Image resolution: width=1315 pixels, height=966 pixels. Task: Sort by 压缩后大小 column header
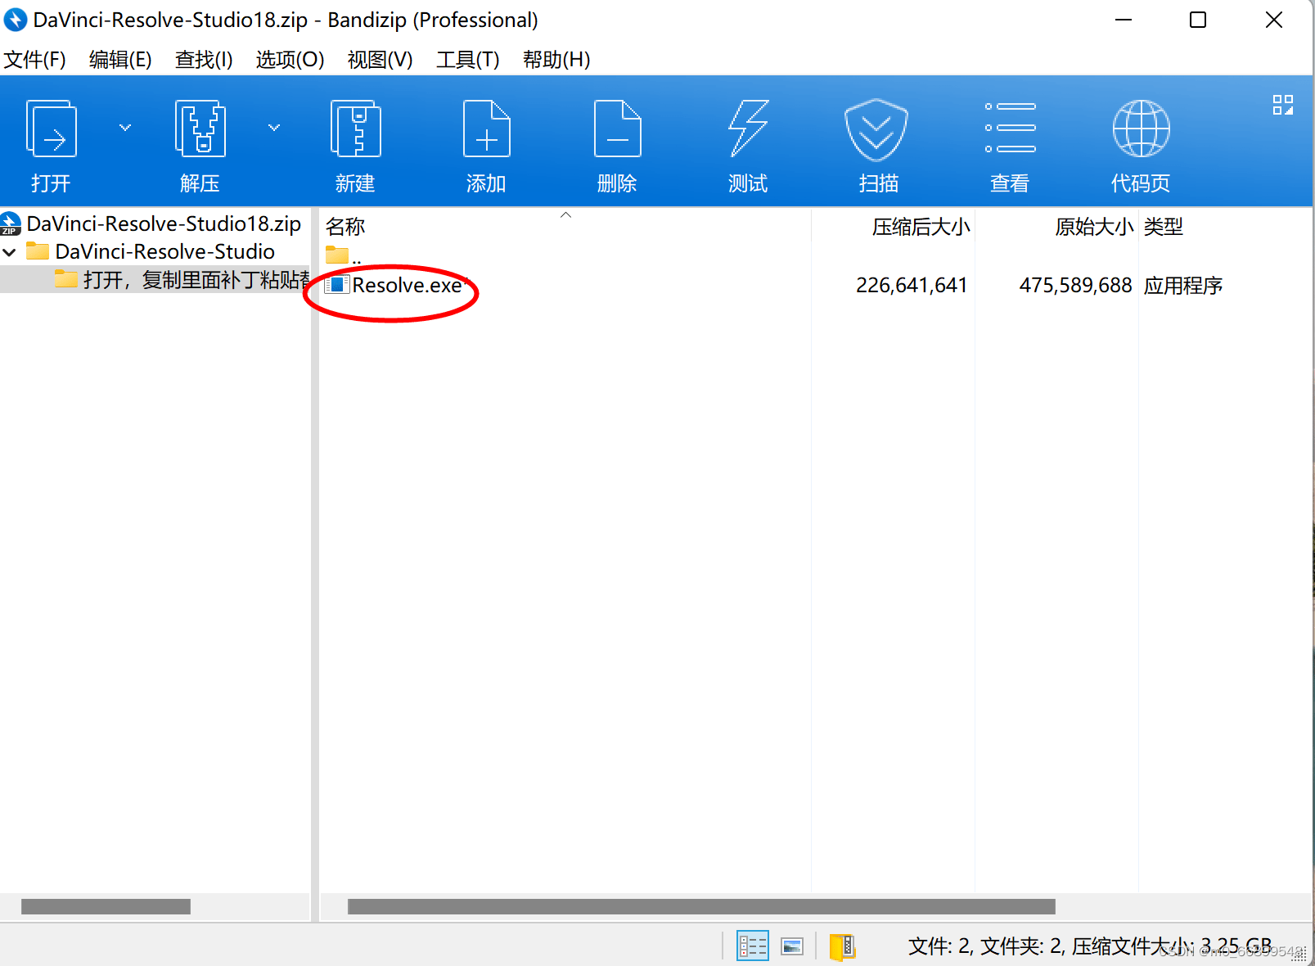(x=921, y=227)
